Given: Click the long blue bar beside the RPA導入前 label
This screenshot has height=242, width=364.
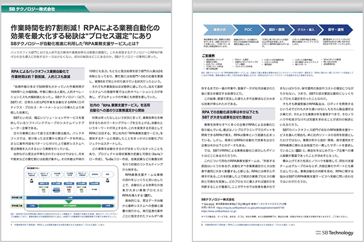Looking at the screenshot, I should [70, 198].
